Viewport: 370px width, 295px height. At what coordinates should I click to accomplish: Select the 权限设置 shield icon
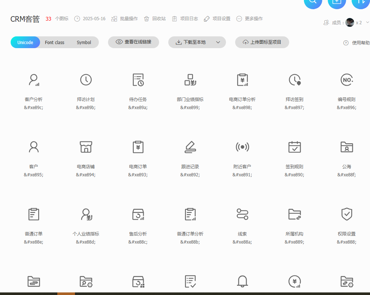tap(346, 214)
